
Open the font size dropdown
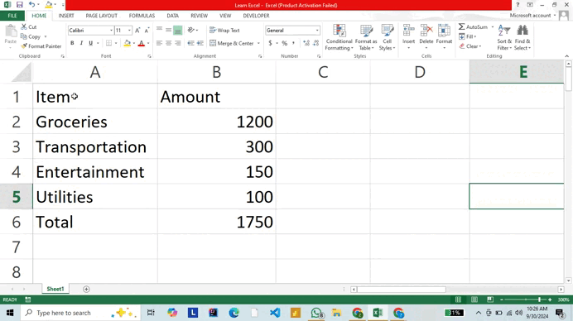click(x=129, y=31)
